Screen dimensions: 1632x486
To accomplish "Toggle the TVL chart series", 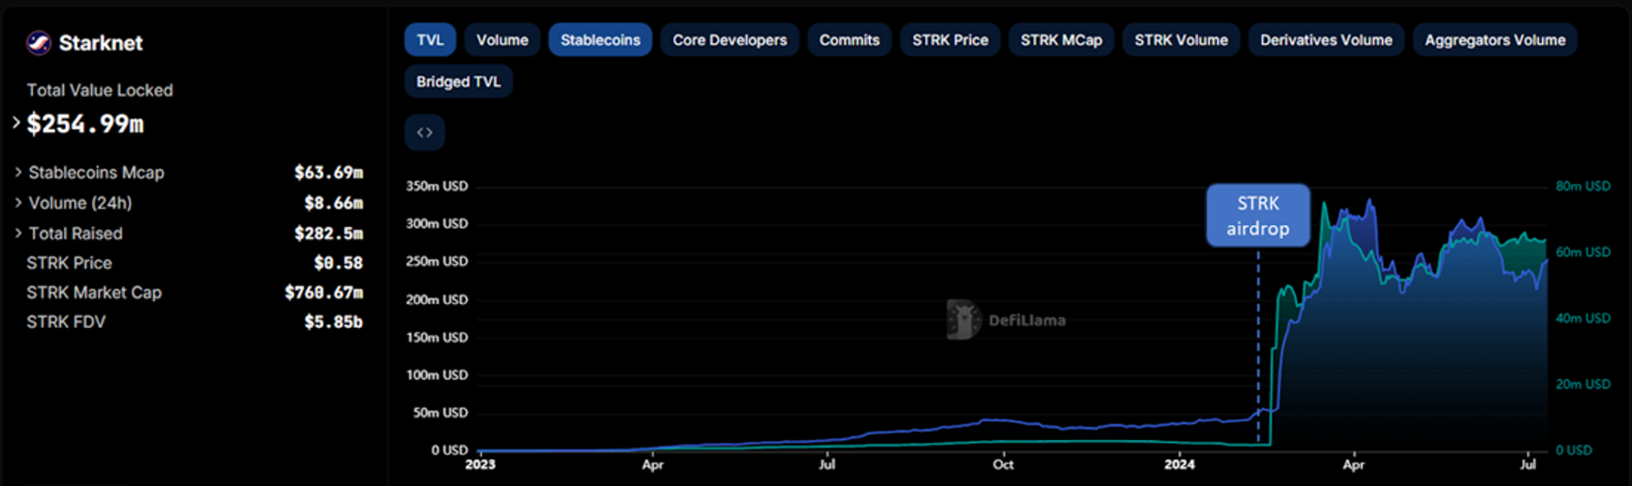I will (x=430, y=39).
